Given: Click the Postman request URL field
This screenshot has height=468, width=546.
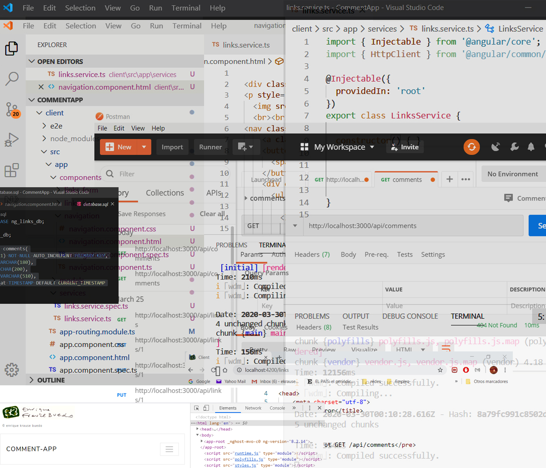Looking at the screenshot, I should point(413,226).
